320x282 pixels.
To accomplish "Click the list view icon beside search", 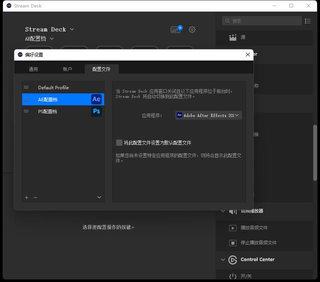I will point(308,21).
